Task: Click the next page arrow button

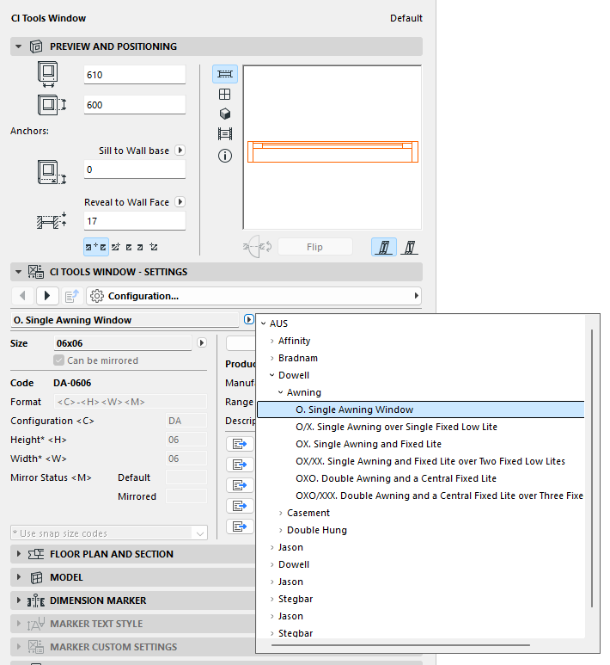Action: coord(47,296)
